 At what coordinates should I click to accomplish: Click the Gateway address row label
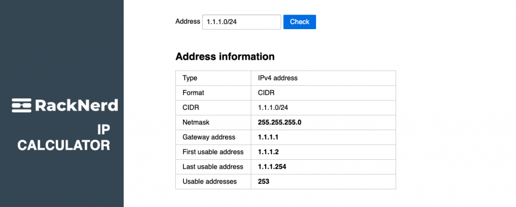point(209,137)
